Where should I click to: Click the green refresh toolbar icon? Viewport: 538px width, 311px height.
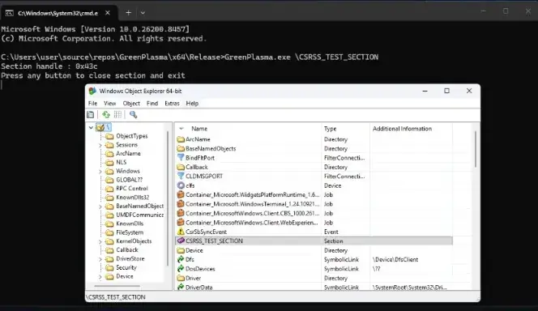pos(106,115)
